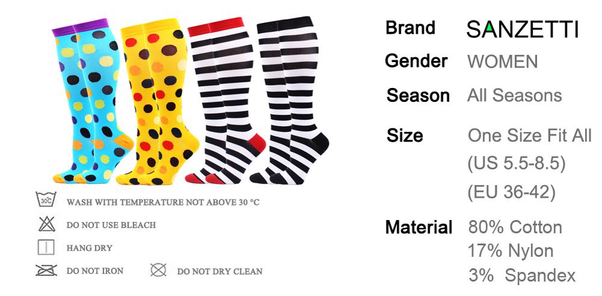Click the crossed-out iron icon
This screenshot has width=602, height=296.
click(46, 270)
